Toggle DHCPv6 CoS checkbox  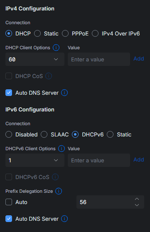9,177
